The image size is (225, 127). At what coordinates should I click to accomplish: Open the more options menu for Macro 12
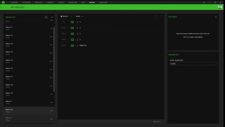coord(51,37)
